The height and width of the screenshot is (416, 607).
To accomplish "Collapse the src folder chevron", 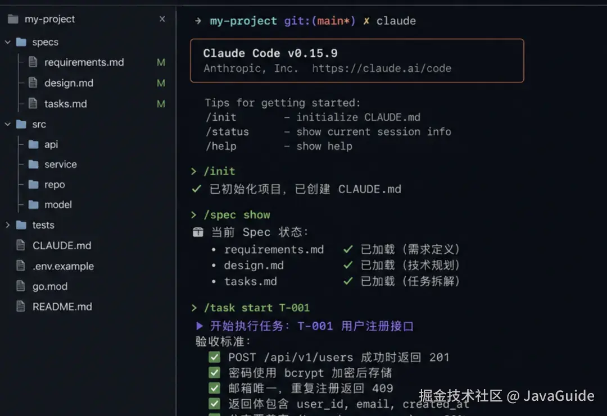I will (x=7, y=124).
